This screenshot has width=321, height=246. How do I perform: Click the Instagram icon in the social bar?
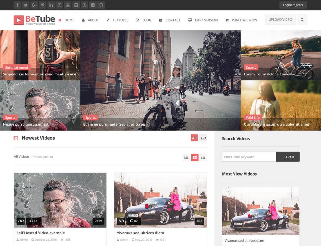(x=60, y=5)
